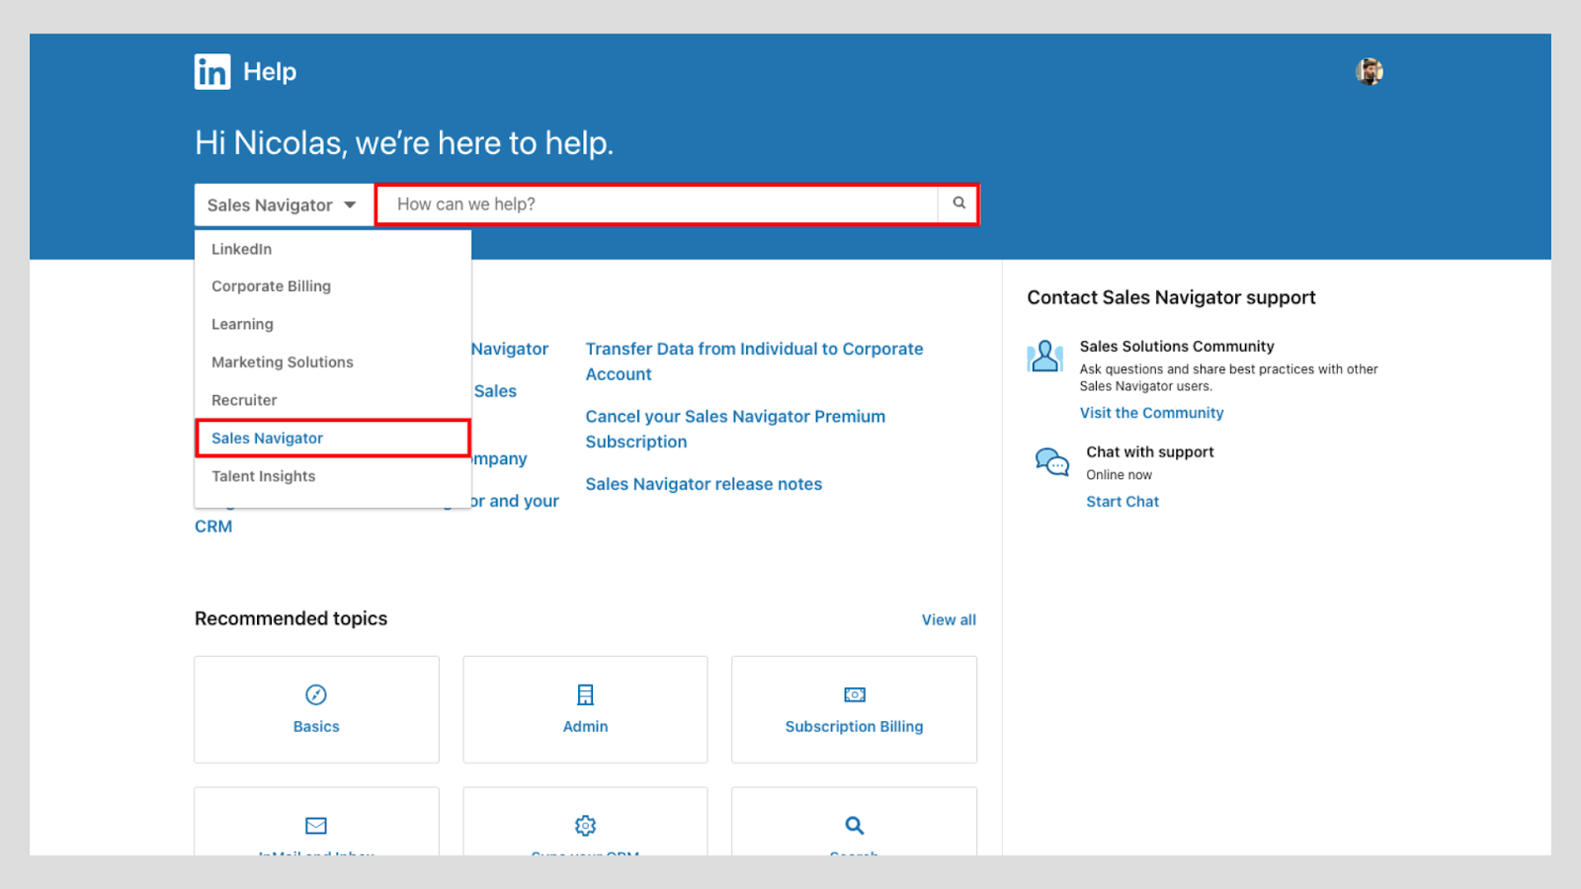1581x889 pixels.
Task: Click the Visit the Community link
Action: 1151,413
